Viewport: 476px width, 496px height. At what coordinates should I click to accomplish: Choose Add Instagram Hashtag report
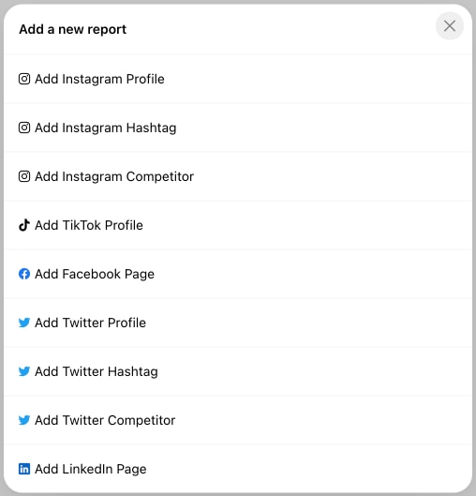coord(238,128)
